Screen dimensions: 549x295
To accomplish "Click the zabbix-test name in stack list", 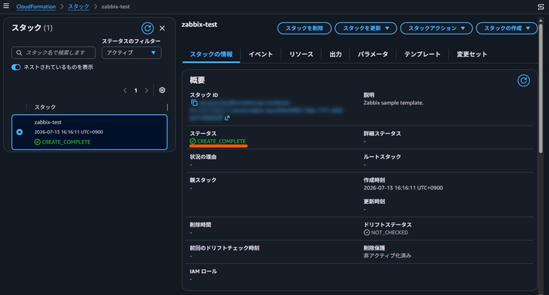I will click(48, 122).
